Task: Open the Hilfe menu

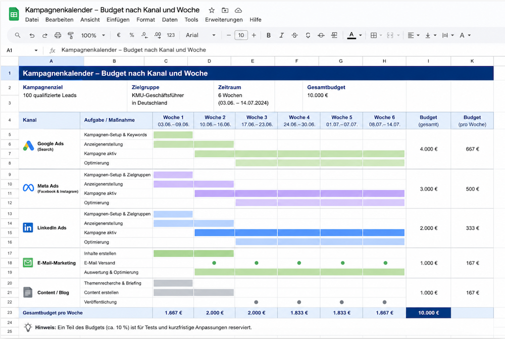Action: [x=256, y=20]
